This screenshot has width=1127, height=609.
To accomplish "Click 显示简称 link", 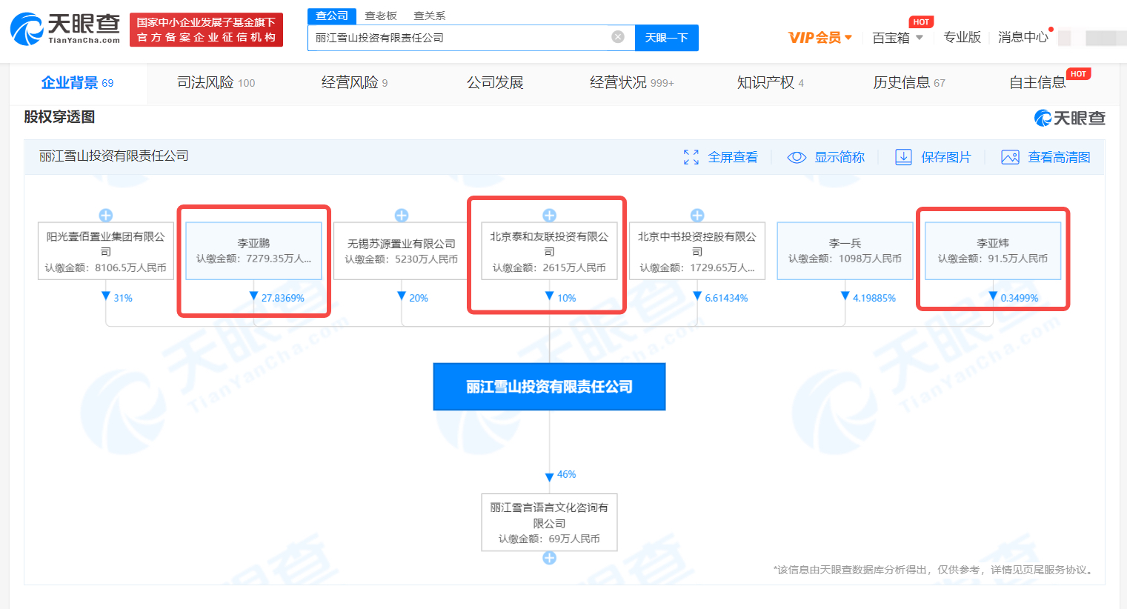I will coord(840,157).
